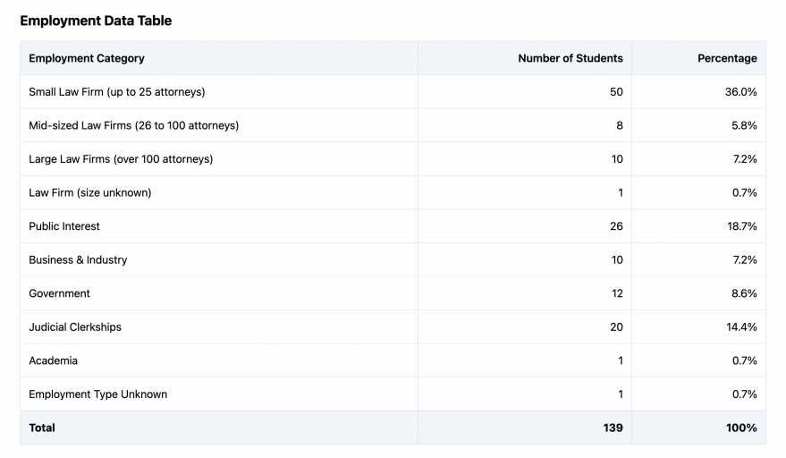
Task: Click the Law Firm (size unknown) cell
Action: point(90,192)
